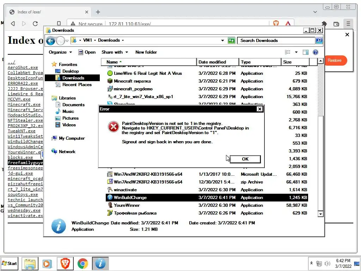Sort by the Size column header

tap(295, 62)
